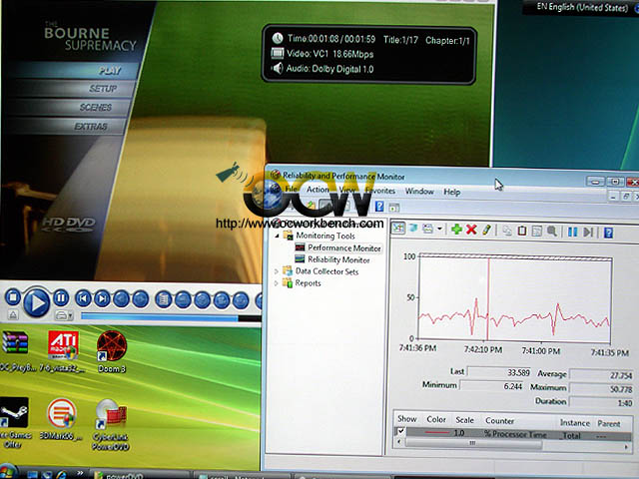The width and height of the screenshot is (639, 479).
Task: Click the Windows Start orb
Action: (x=8, y=472)
